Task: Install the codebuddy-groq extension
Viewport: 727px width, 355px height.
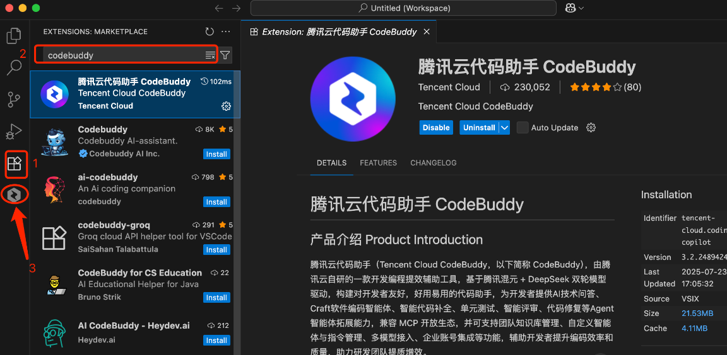Action: click(216, 250)
